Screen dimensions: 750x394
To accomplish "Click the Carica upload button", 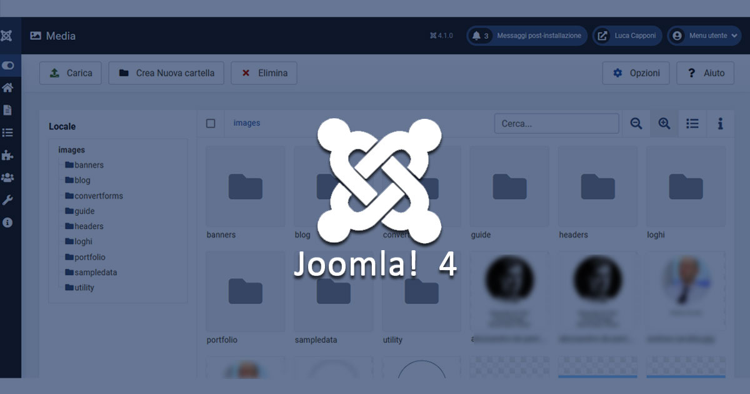I will (71, 73).
